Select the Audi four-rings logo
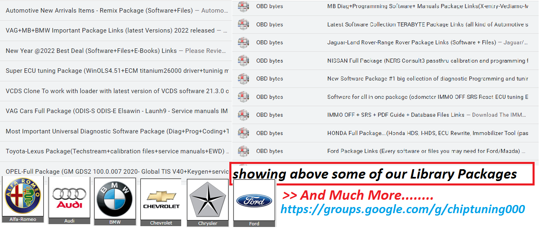The image size is (555, 229). 69,197
